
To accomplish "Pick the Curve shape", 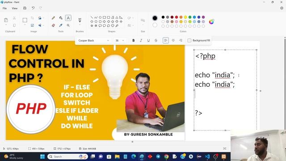I will coord(96,17).
